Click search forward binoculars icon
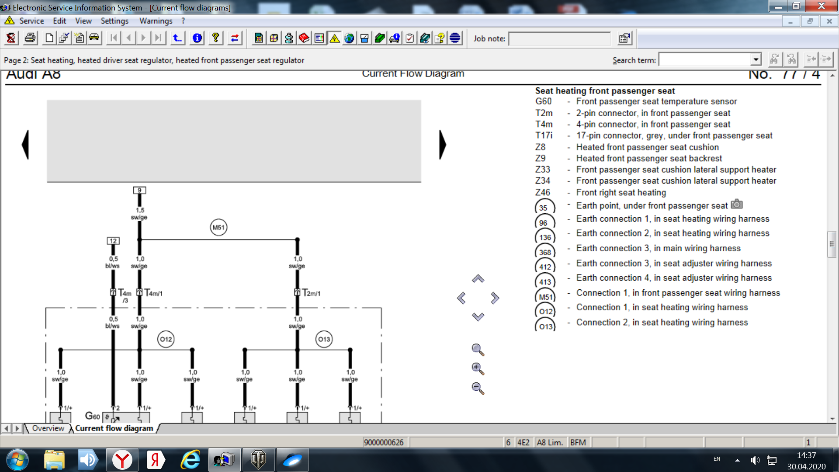Image resolution: width=839 pixels, height=472 pixels. click(x=774, y=59)
